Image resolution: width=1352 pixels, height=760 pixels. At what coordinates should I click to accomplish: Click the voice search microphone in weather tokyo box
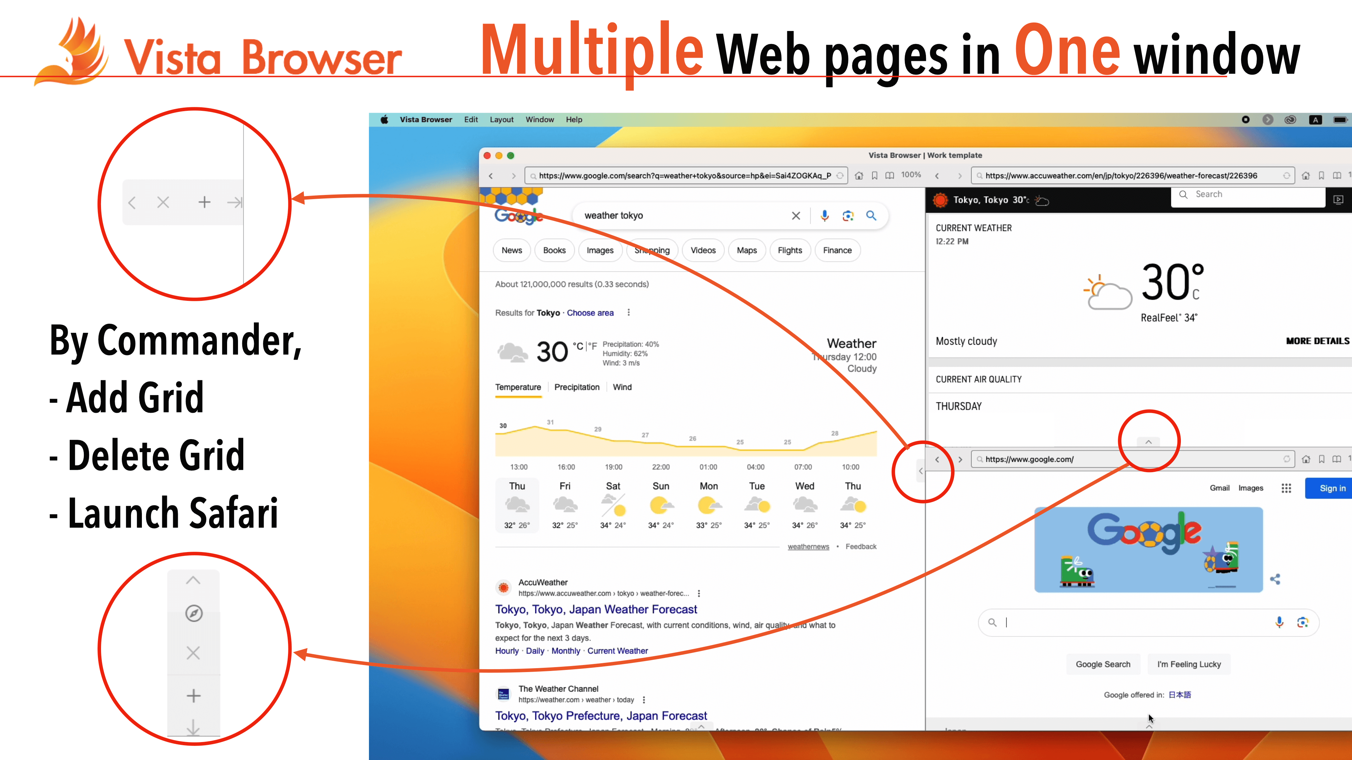(x=825, y=216)
